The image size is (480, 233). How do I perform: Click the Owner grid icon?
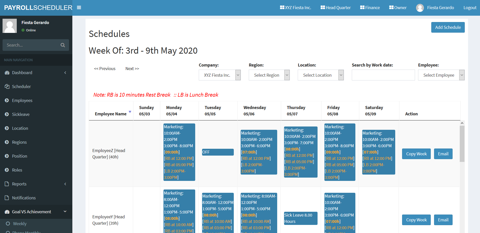(x=391, y=7)
